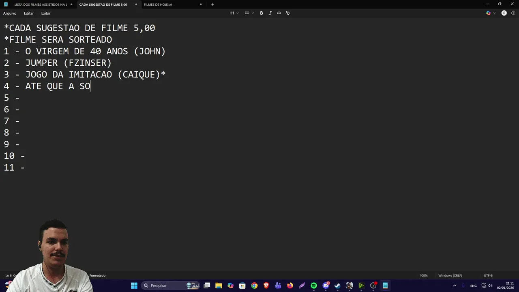The width and height of the screenshot is (519, 292).
Task: Change line ending Windows (CRLF)
Action: point(450,275)
